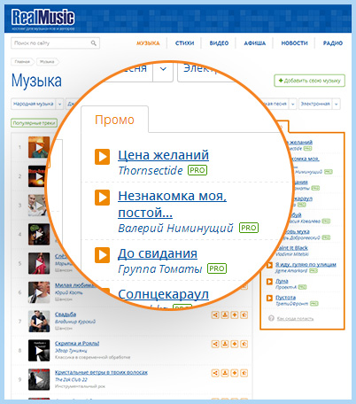Open the АФИША section in the top menu
The width and height of the screenshot is (356, 404).
(255, 43)
